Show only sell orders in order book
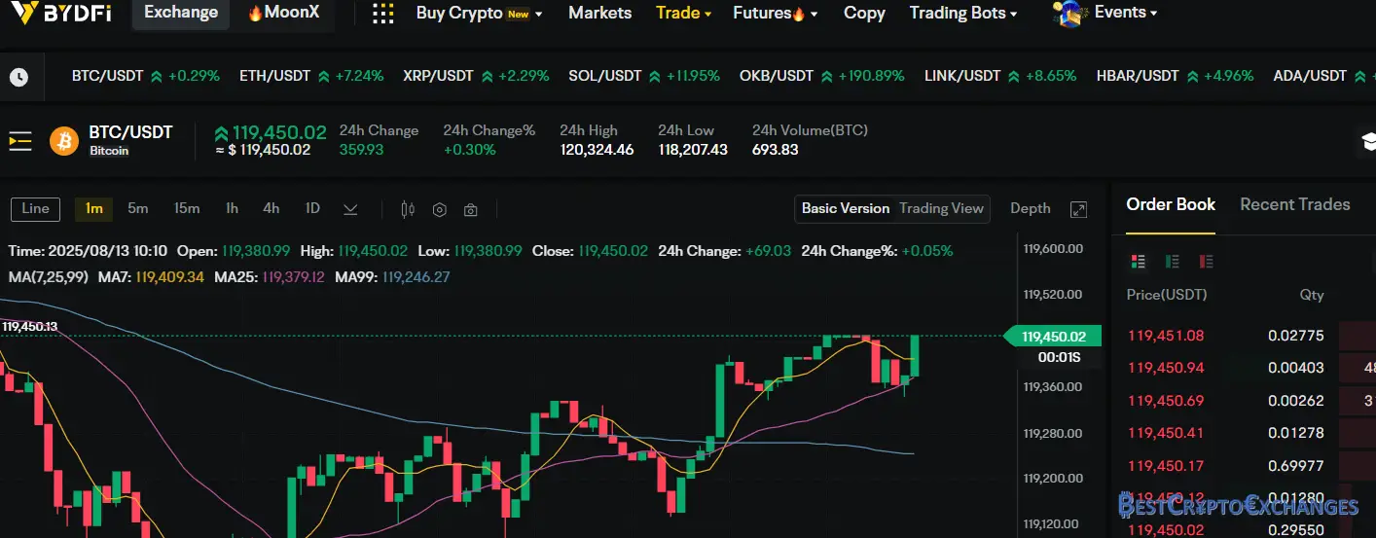Viewport: 1376px width, 538px height. (x=1207, y=261)
